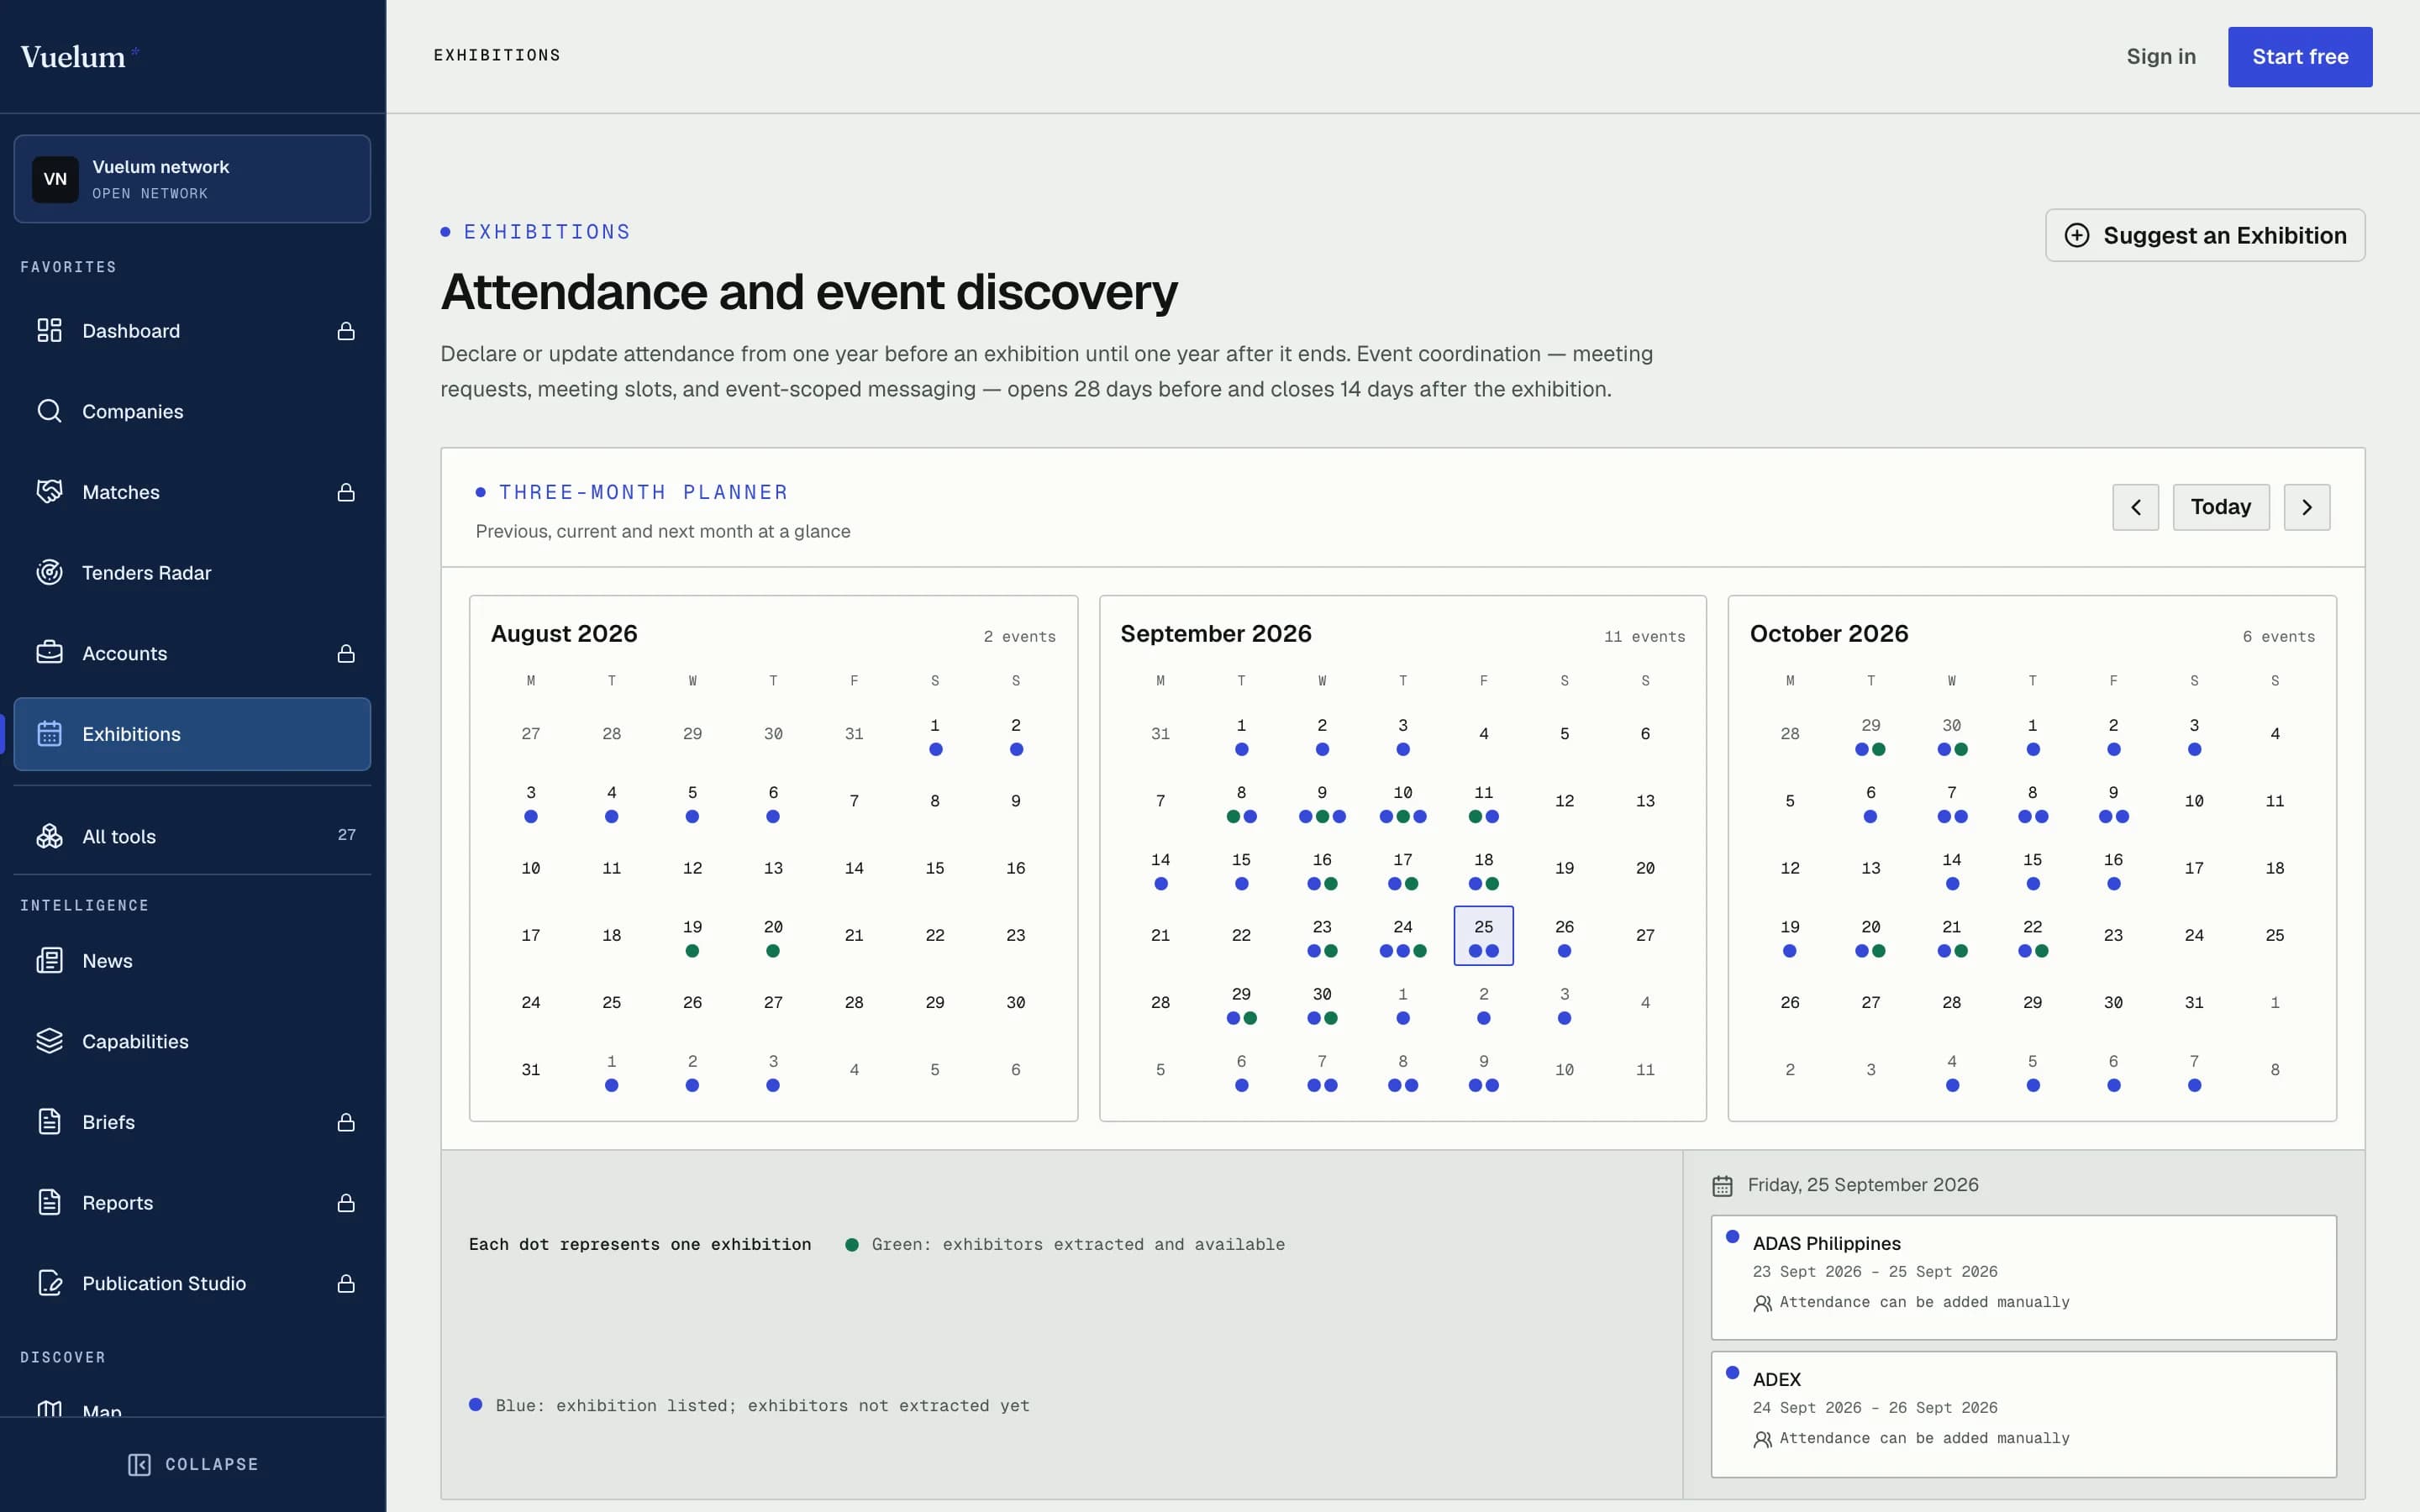Open Tenders Radar in the sidebar
This screenshot has width=2420, height=1512.
click(x=192, y=573)
